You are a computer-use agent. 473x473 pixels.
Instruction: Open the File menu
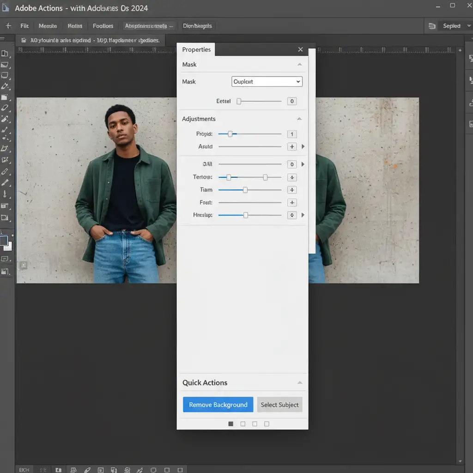[x=24, y=26]
